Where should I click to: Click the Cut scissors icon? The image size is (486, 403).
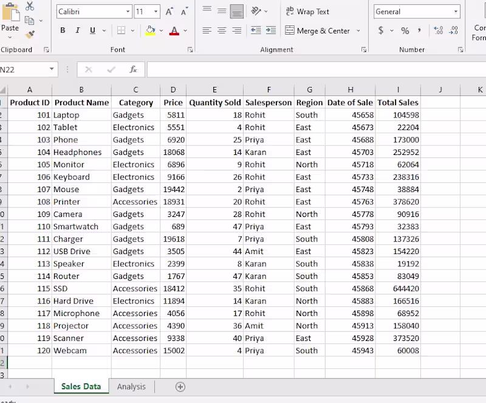(30, 6)
